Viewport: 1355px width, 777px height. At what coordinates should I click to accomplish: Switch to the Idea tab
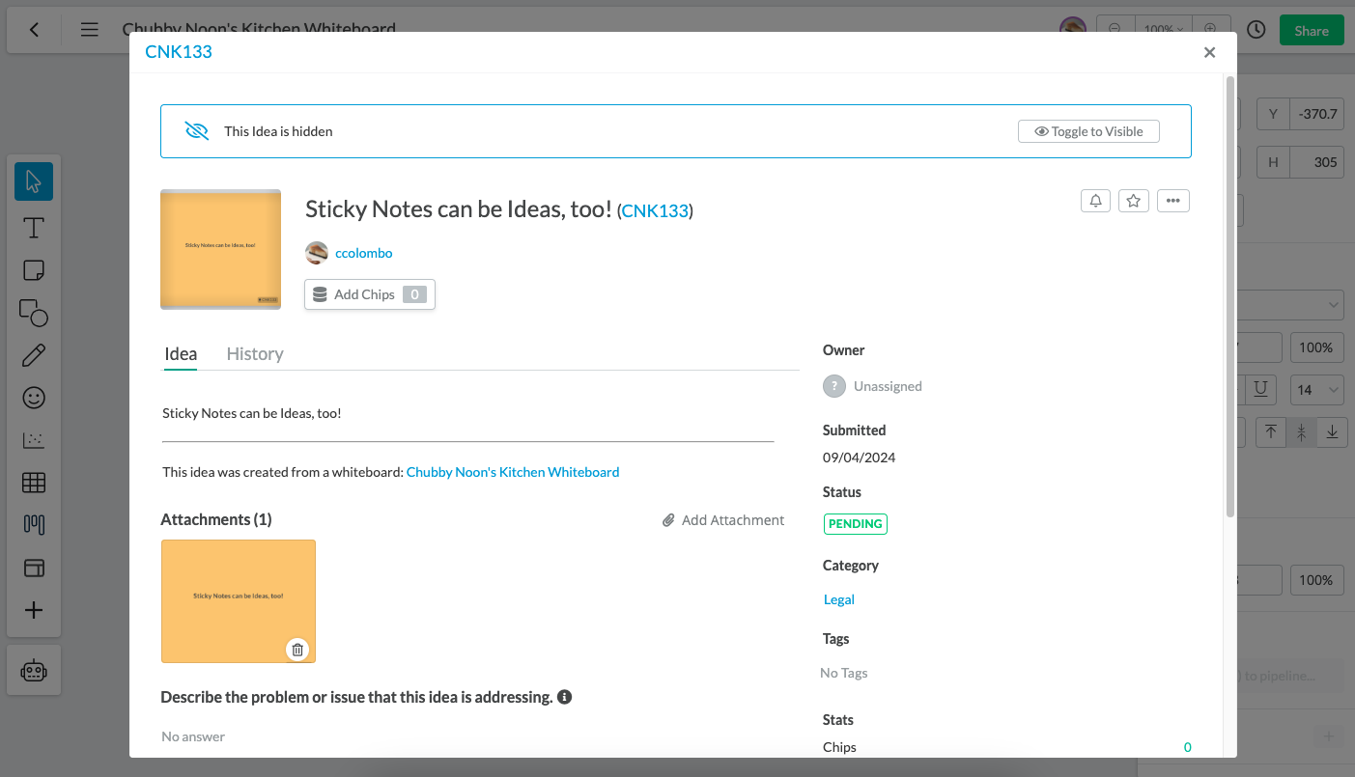pyautogui.click(x=181, y=353)
